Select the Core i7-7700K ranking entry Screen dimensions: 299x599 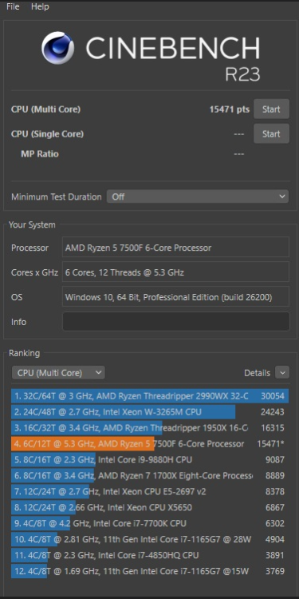pyautogui.click(x=150, y=523)
